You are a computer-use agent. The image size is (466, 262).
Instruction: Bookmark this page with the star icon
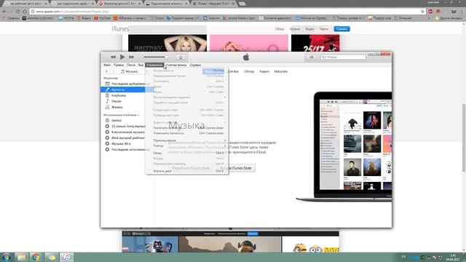coord(422,12)
